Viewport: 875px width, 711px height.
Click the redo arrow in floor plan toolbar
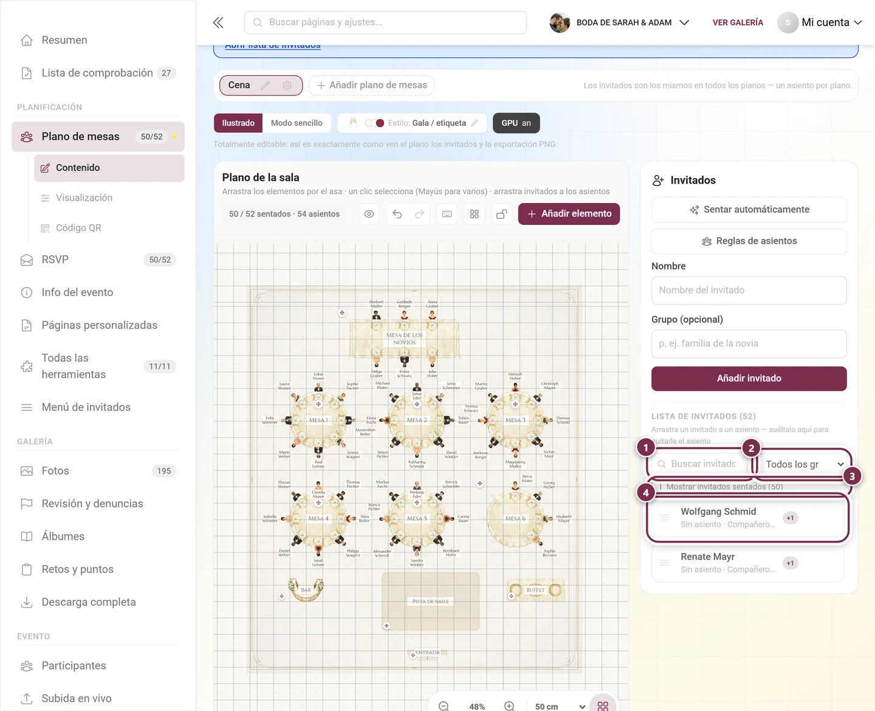(x=420, y=214)
